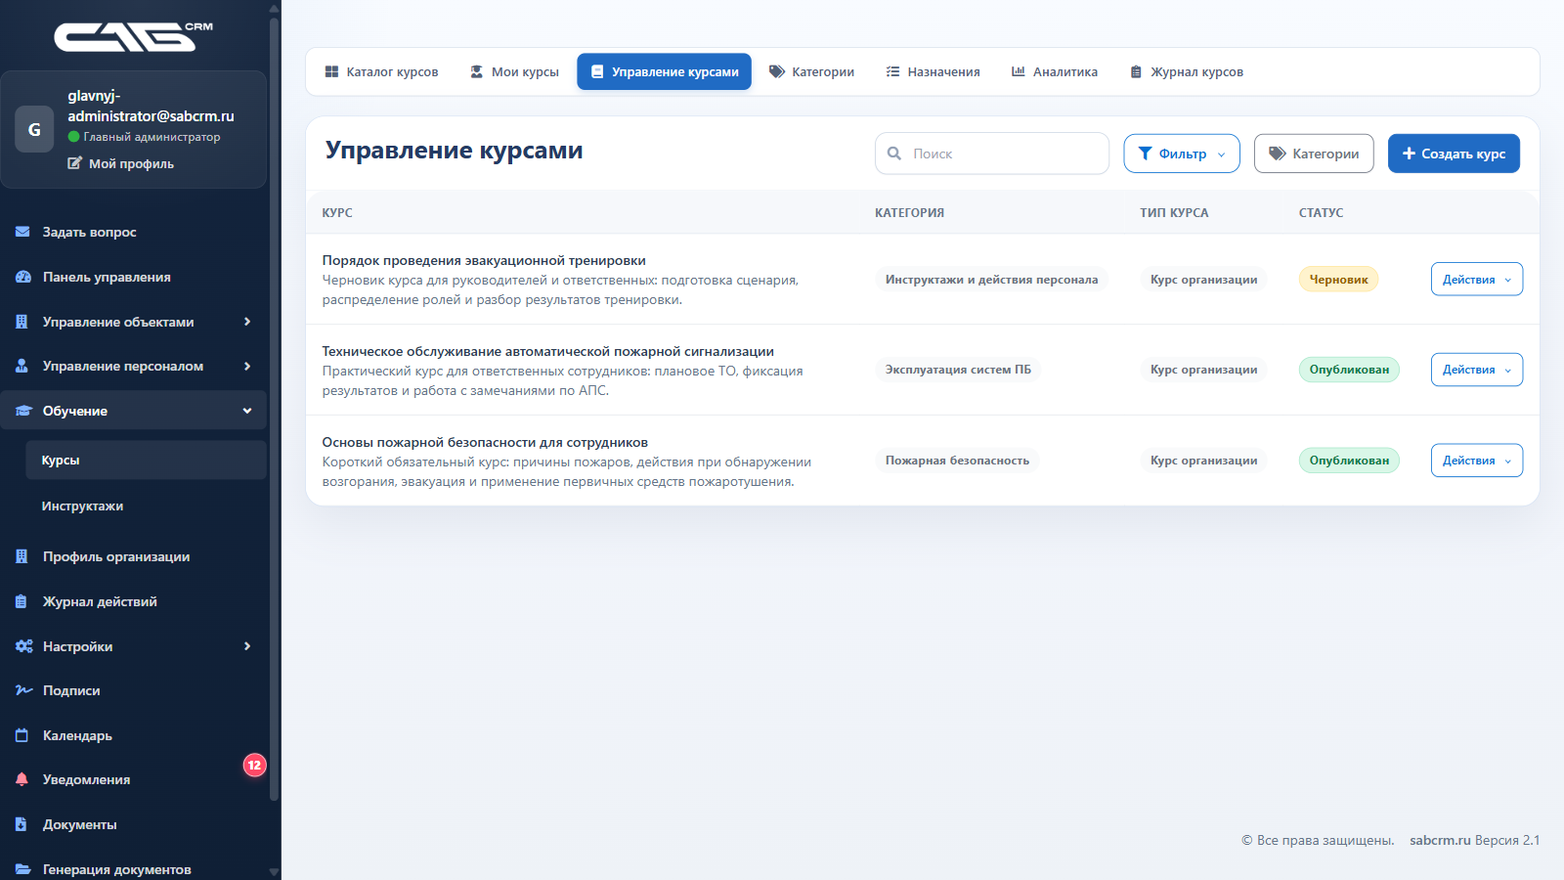Click the Черновик status badge
The image size is (1564, 880).
tap(1338, 279)
